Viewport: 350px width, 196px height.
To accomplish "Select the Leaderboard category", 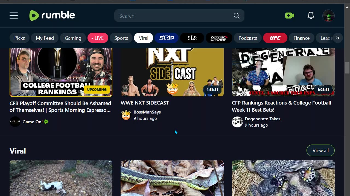I will pos(325,38).
